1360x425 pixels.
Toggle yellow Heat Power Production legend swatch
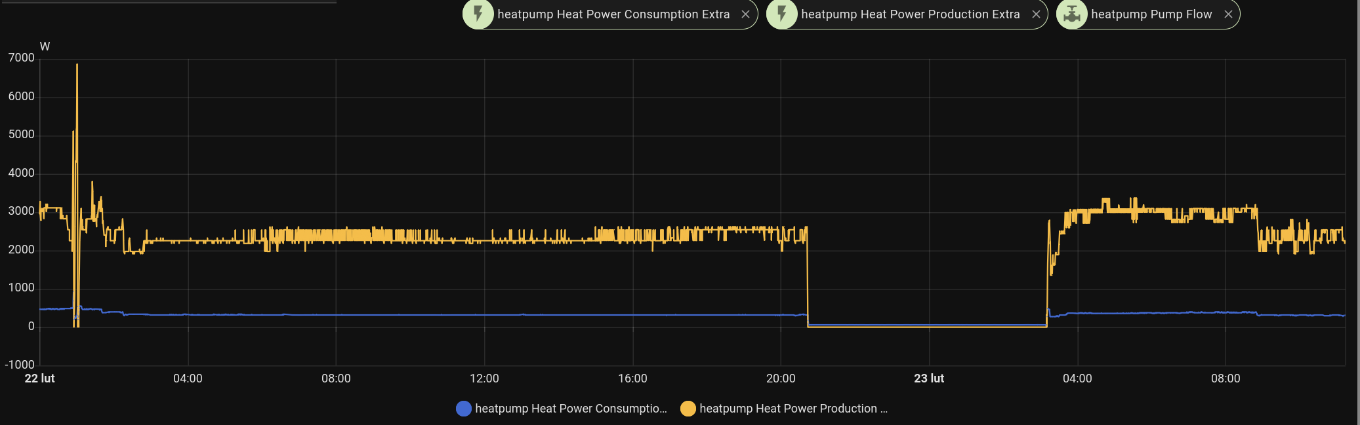[688, 409]
